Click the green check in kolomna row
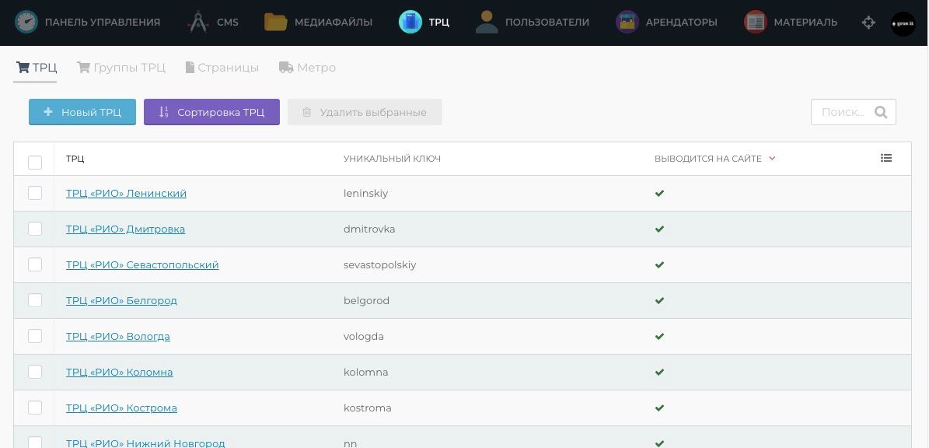 (659, 372)
